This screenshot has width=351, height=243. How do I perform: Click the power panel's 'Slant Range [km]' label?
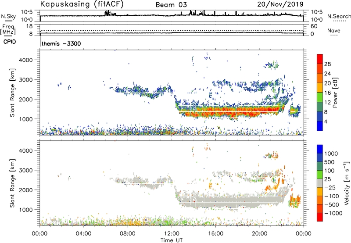pos(12,93)
